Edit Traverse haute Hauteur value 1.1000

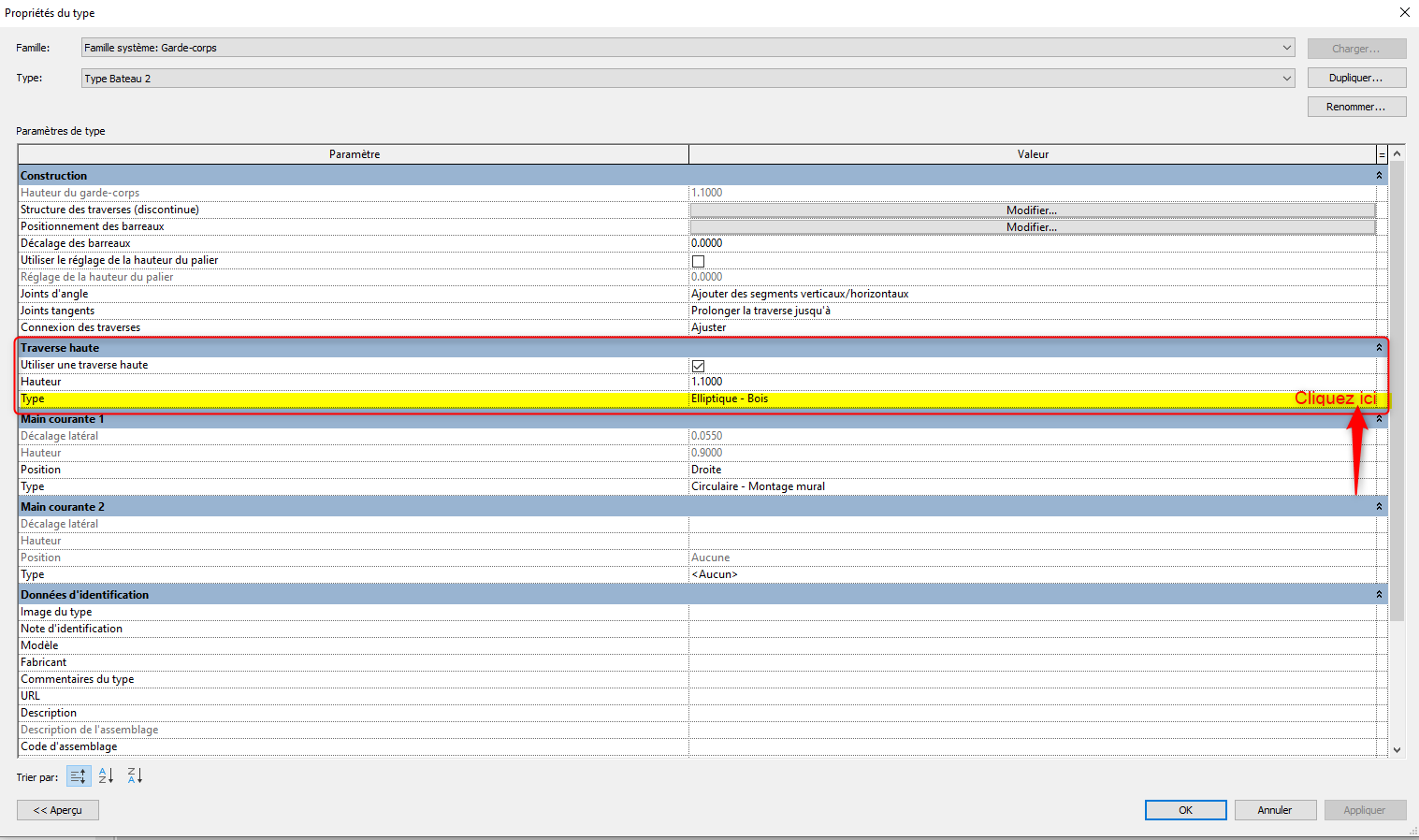click(1033, 382)
